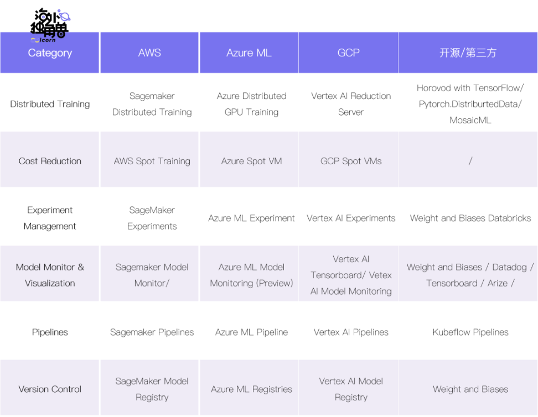Select the 开源/第三方 column header
The height and width of the screenshot is (417, 538).
(468, 53)
